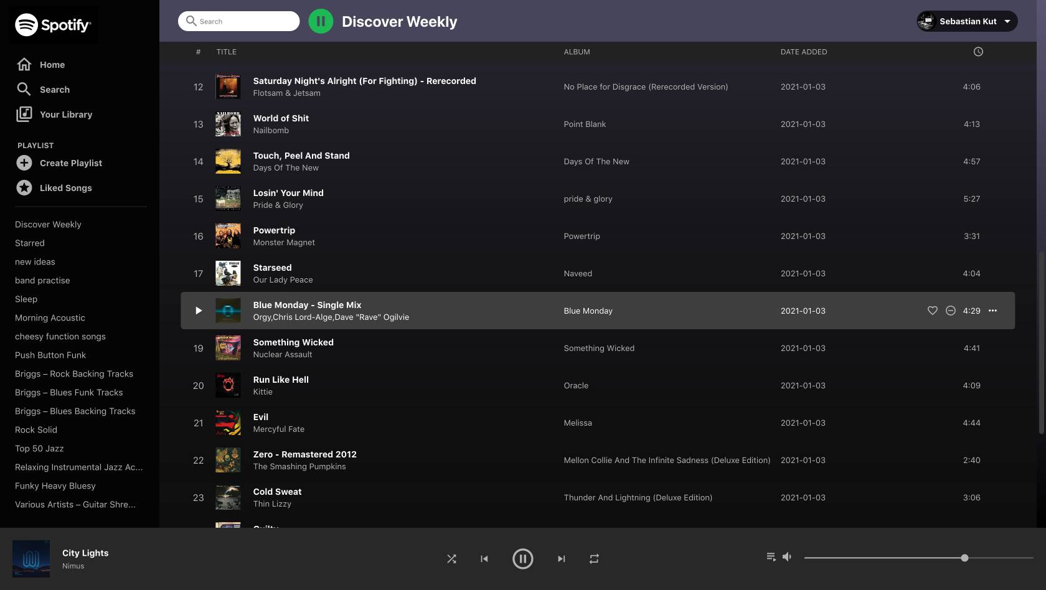Viewport: 1046px width, 590px height.
Task: Open the Sebastian Kut account dropdown
Action: click(967, 21)
